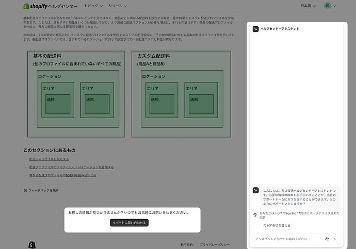
Task: Click the Shopify bag icon in footer
Action: [x=32, y=244]
